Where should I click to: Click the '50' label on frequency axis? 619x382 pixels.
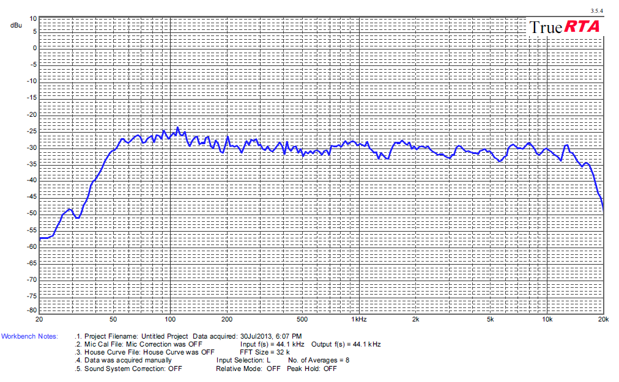[113, 319]
